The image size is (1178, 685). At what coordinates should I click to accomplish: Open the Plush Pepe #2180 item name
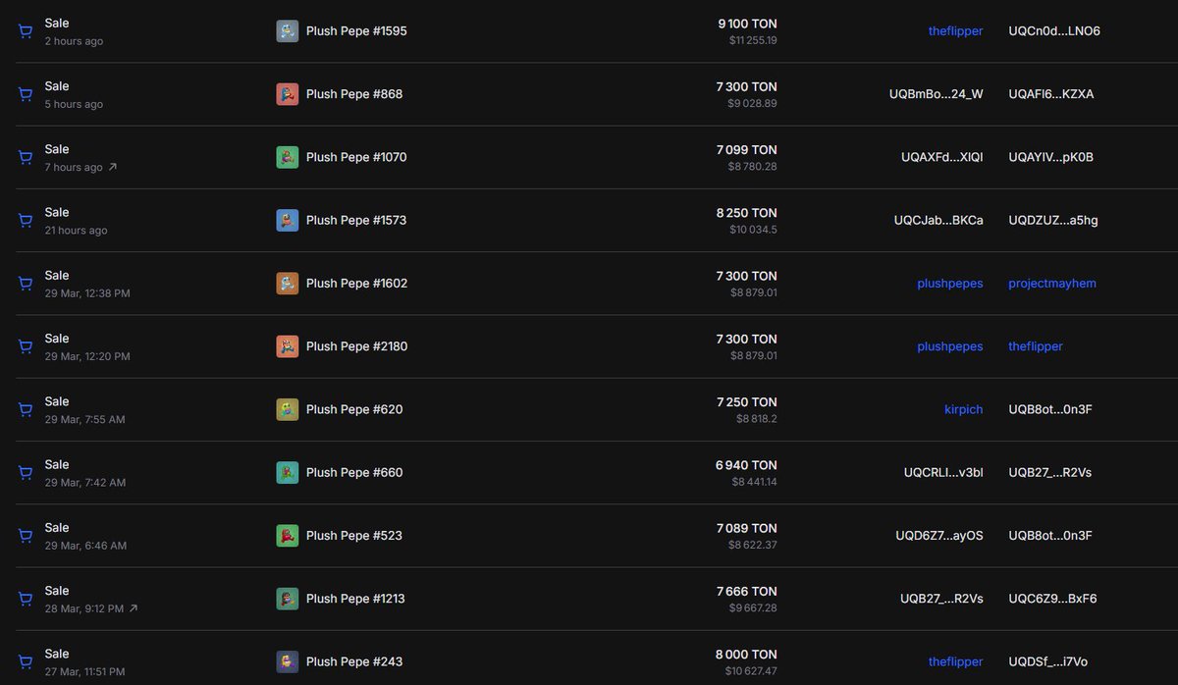(x=357, y=346)
